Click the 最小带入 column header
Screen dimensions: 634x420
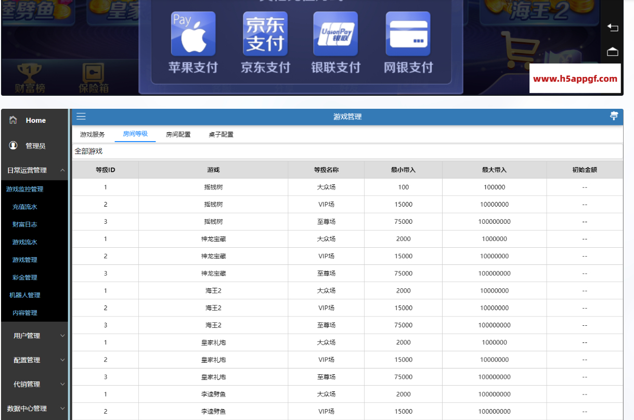pos(404,170)
